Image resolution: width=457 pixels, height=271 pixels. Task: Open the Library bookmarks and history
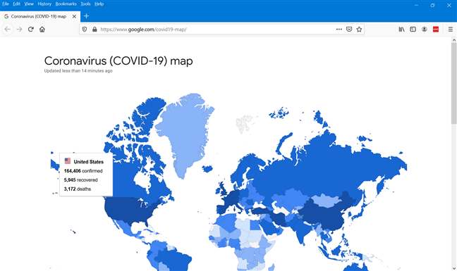401,30
